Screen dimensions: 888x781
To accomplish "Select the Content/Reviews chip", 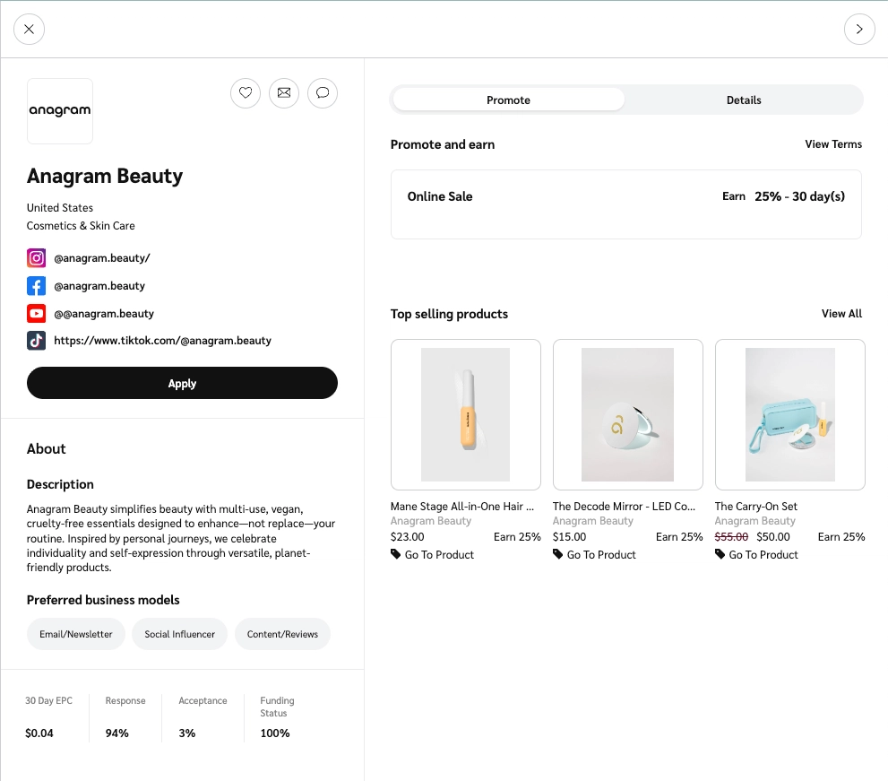I will [x=282, y=634].
